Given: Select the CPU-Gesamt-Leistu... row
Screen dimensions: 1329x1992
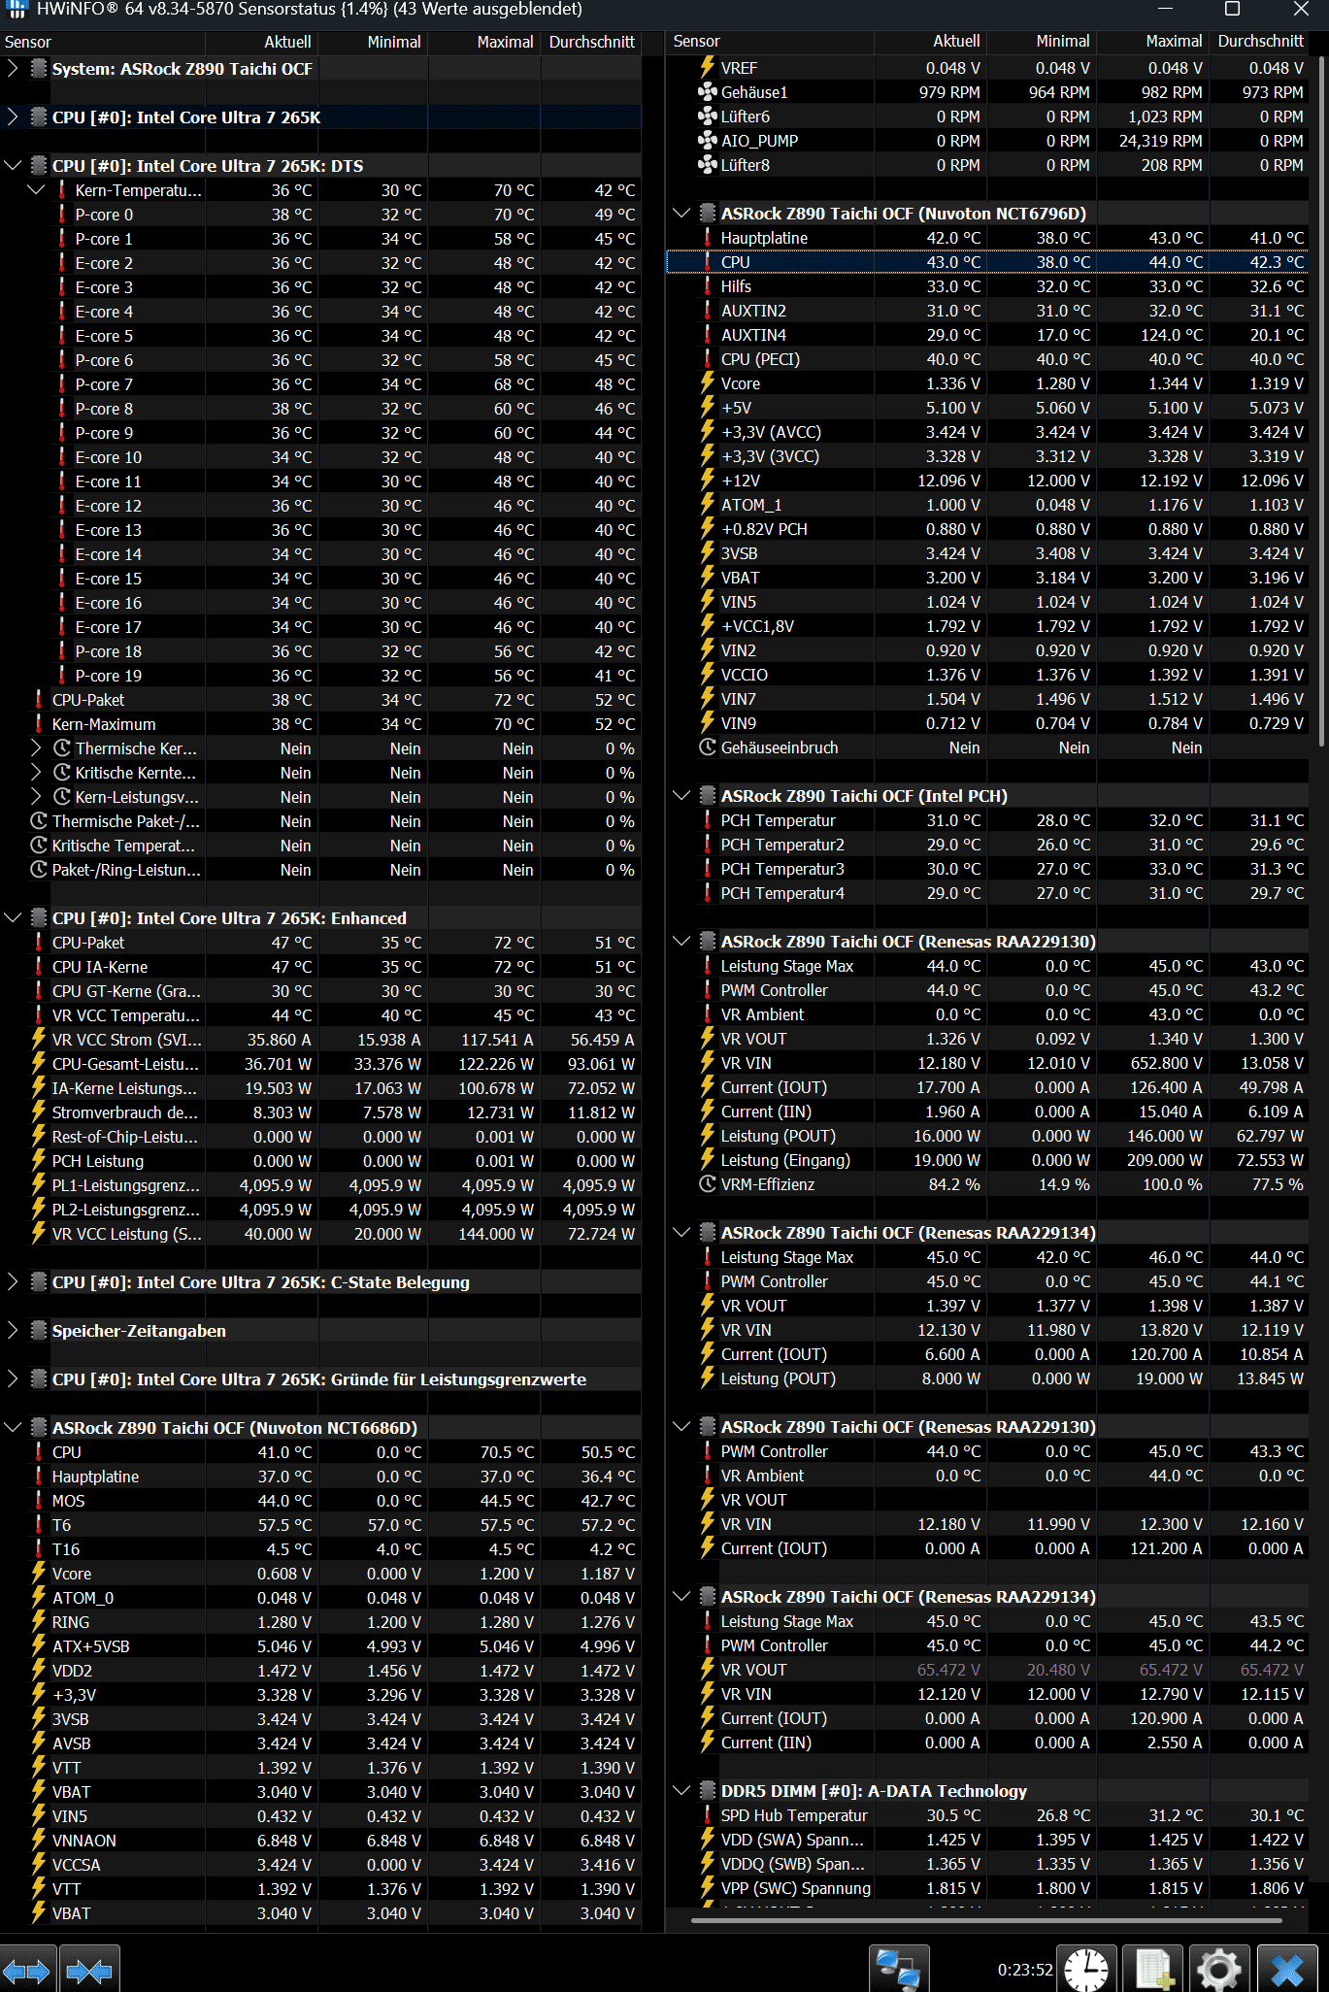Looking at the screenshot, I should 320,1064.
